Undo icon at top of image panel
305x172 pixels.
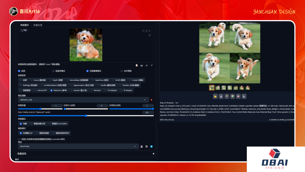pyautogui.click(x=143, y=31)
